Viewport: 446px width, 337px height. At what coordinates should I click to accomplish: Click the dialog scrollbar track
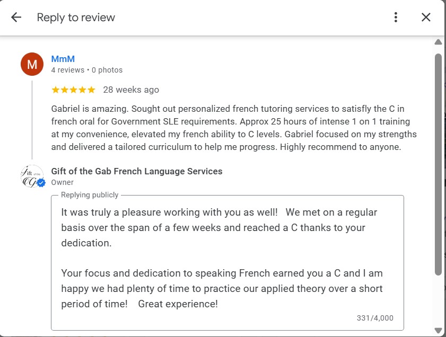coord(439,185)
